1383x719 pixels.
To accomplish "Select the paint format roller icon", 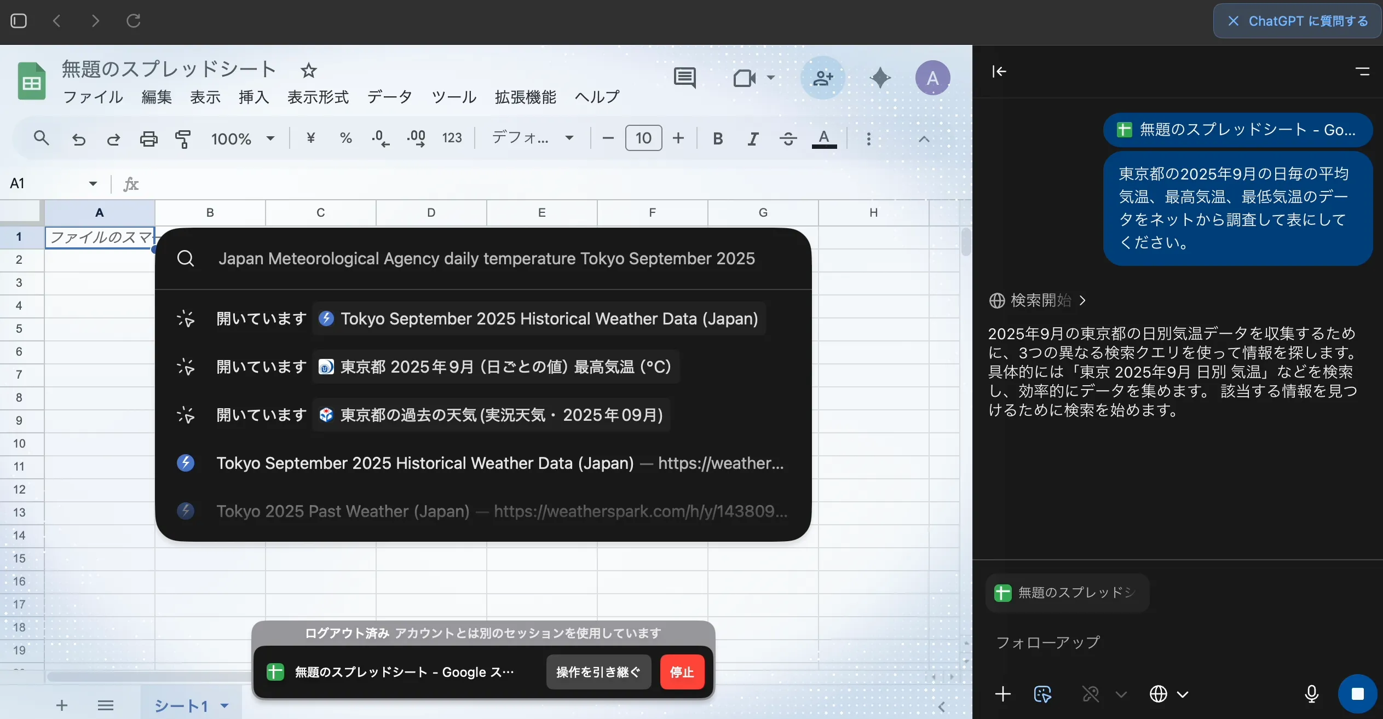I will point(183,138).
